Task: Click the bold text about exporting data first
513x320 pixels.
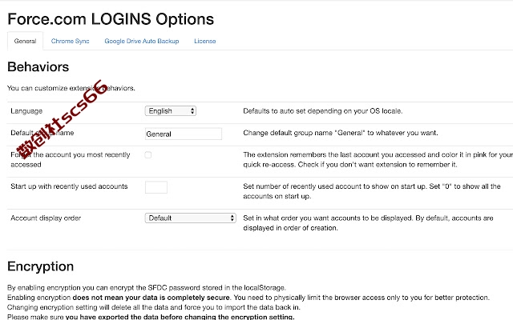Action: [180, 317]
